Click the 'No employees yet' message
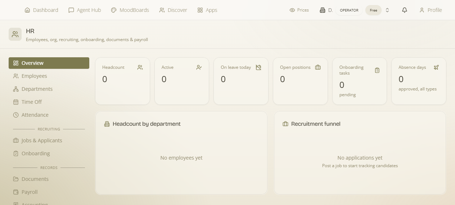Screen dimensions: 455x205 pos(181,158)
